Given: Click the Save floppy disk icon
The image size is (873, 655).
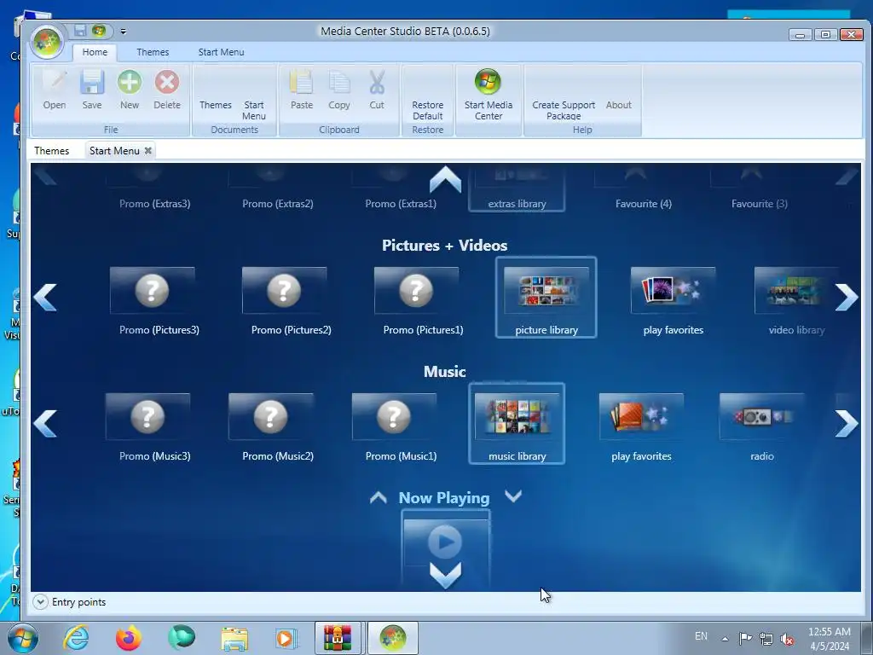Looking at the screenshot, I should click(x=92, y=83).
